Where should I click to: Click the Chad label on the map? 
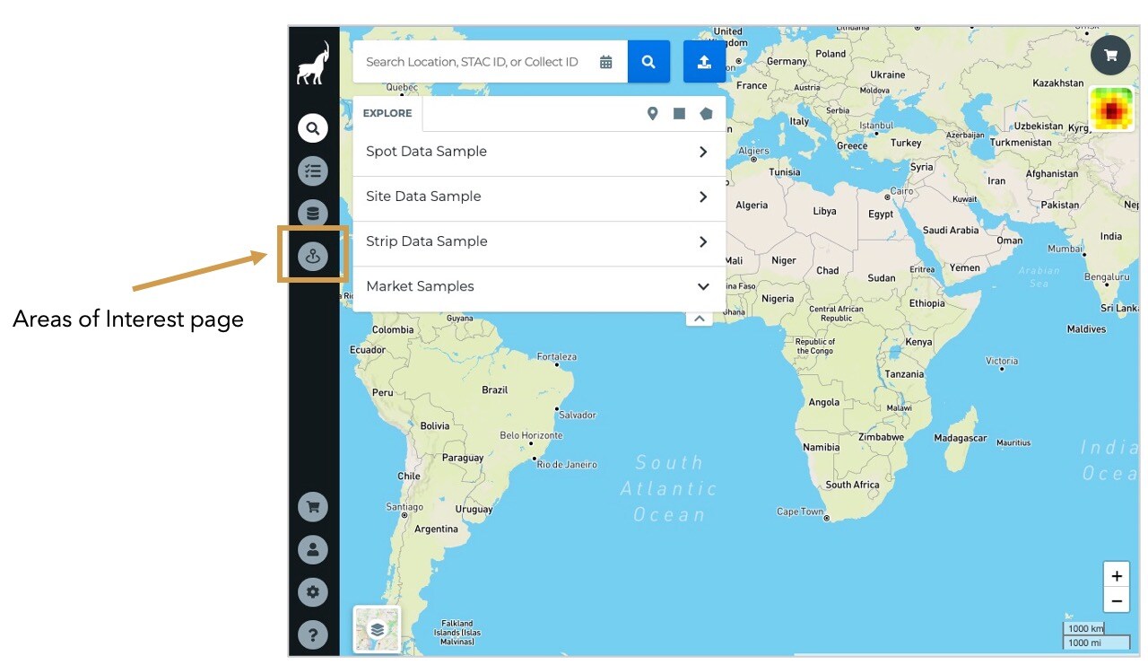coord(828,270)
